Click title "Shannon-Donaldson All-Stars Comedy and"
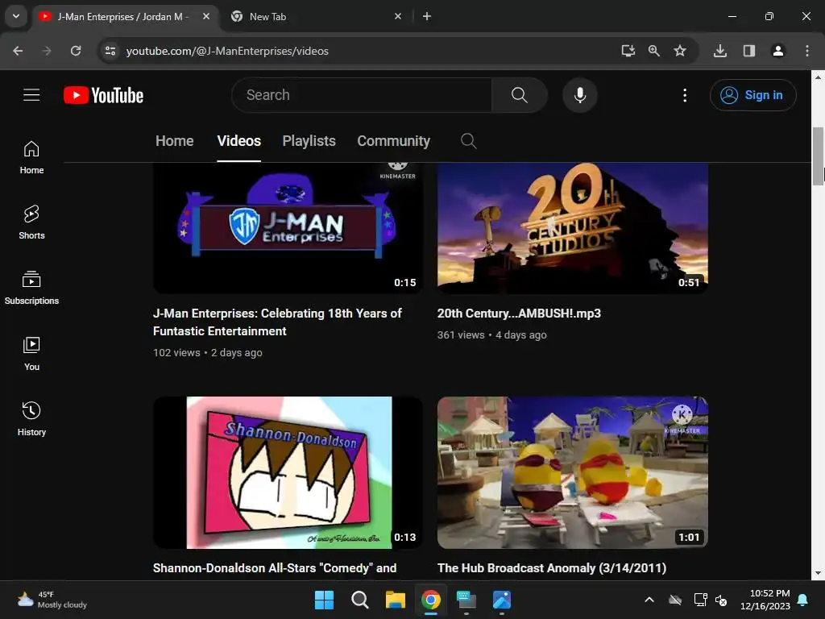Image resolution: width=825 pixels, height=619 pixels. point(275,568)
